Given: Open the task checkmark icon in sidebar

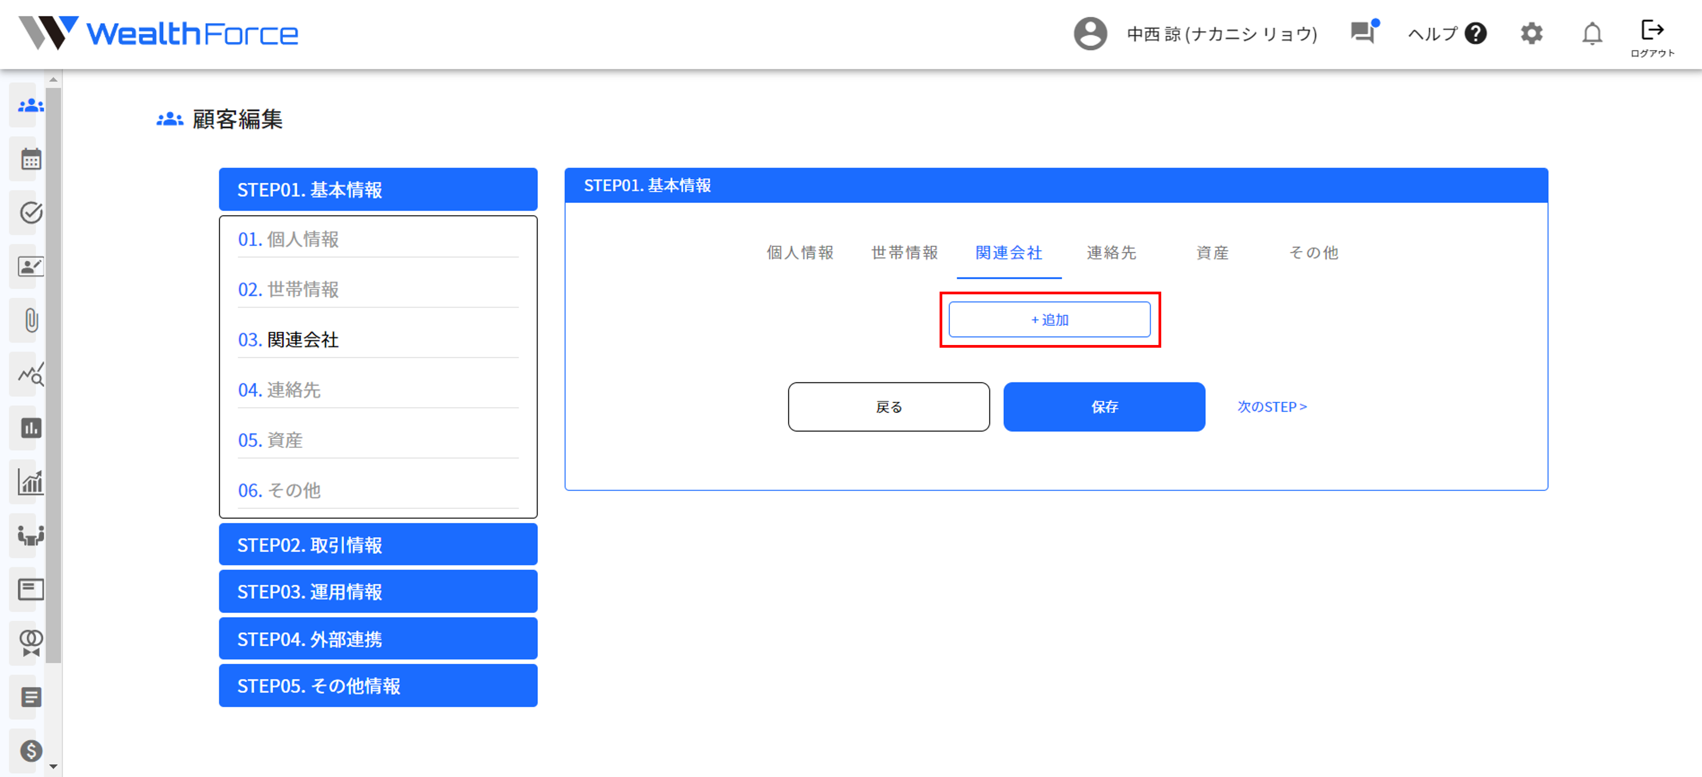Looking at the screenshot, I should click(x=31, y=213).
